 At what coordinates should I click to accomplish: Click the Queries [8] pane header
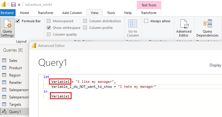point(13,50)
